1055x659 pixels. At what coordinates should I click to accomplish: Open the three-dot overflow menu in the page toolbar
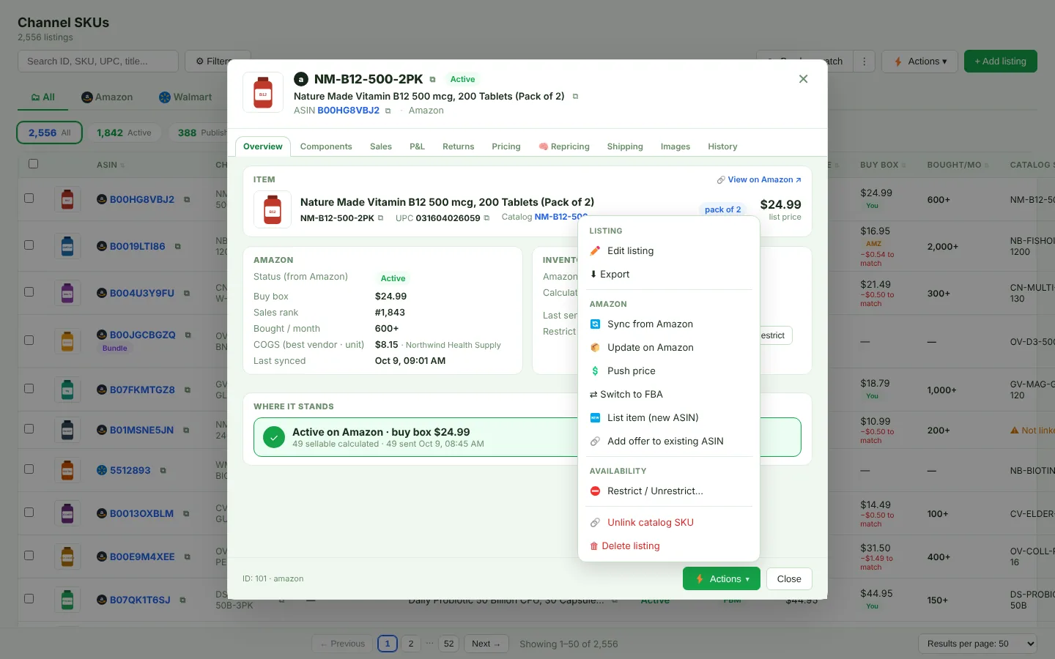[865, 62]
